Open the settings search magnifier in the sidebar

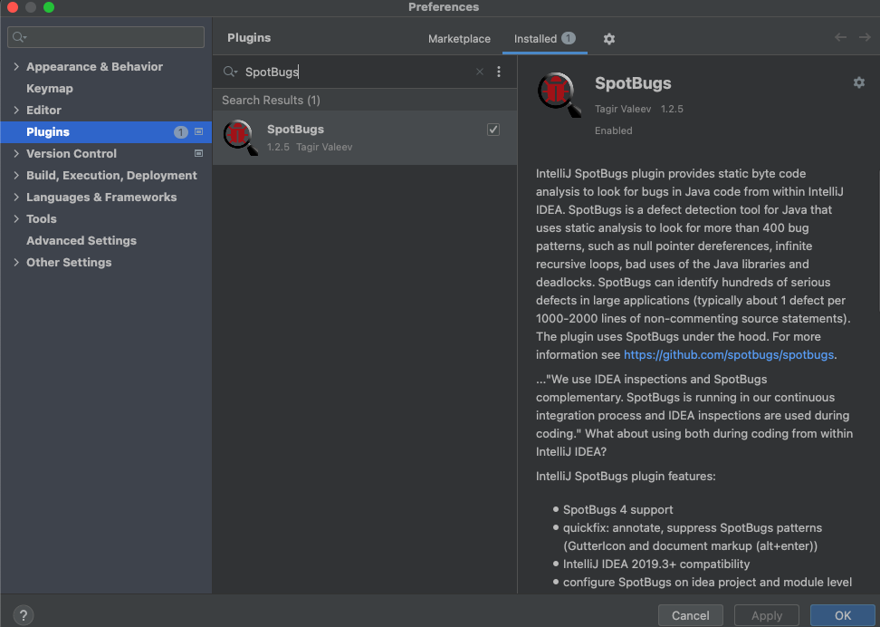(19, 37)
